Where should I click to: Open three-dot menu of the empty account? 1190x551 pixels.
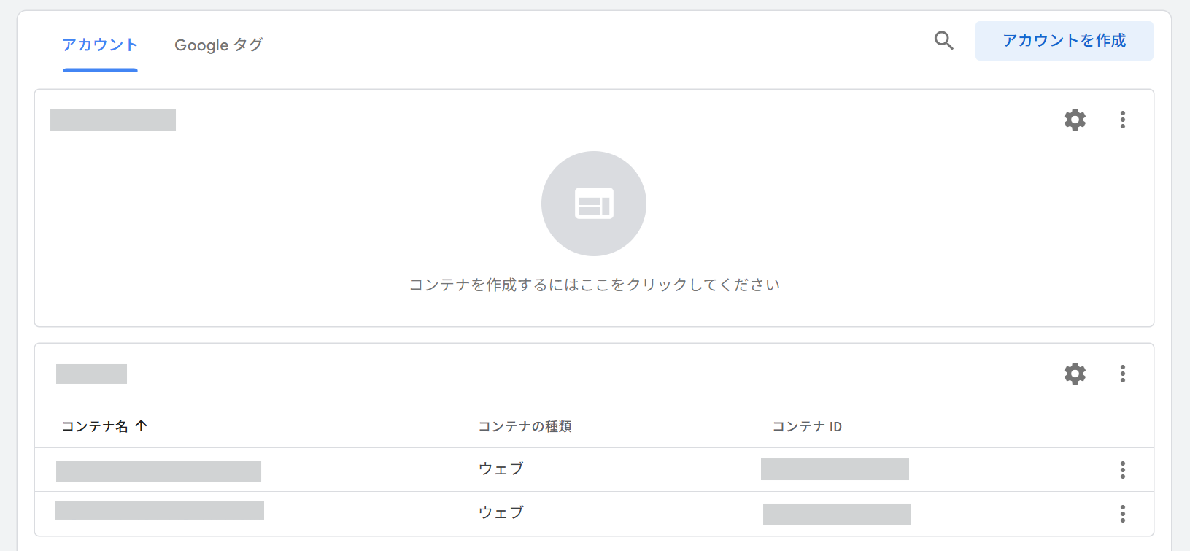click(1122, 120)
